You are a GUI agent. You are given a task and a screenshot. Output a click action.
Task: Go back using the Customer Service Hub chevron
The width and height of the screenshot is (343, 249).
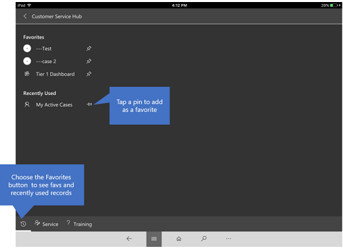[25, 16]
